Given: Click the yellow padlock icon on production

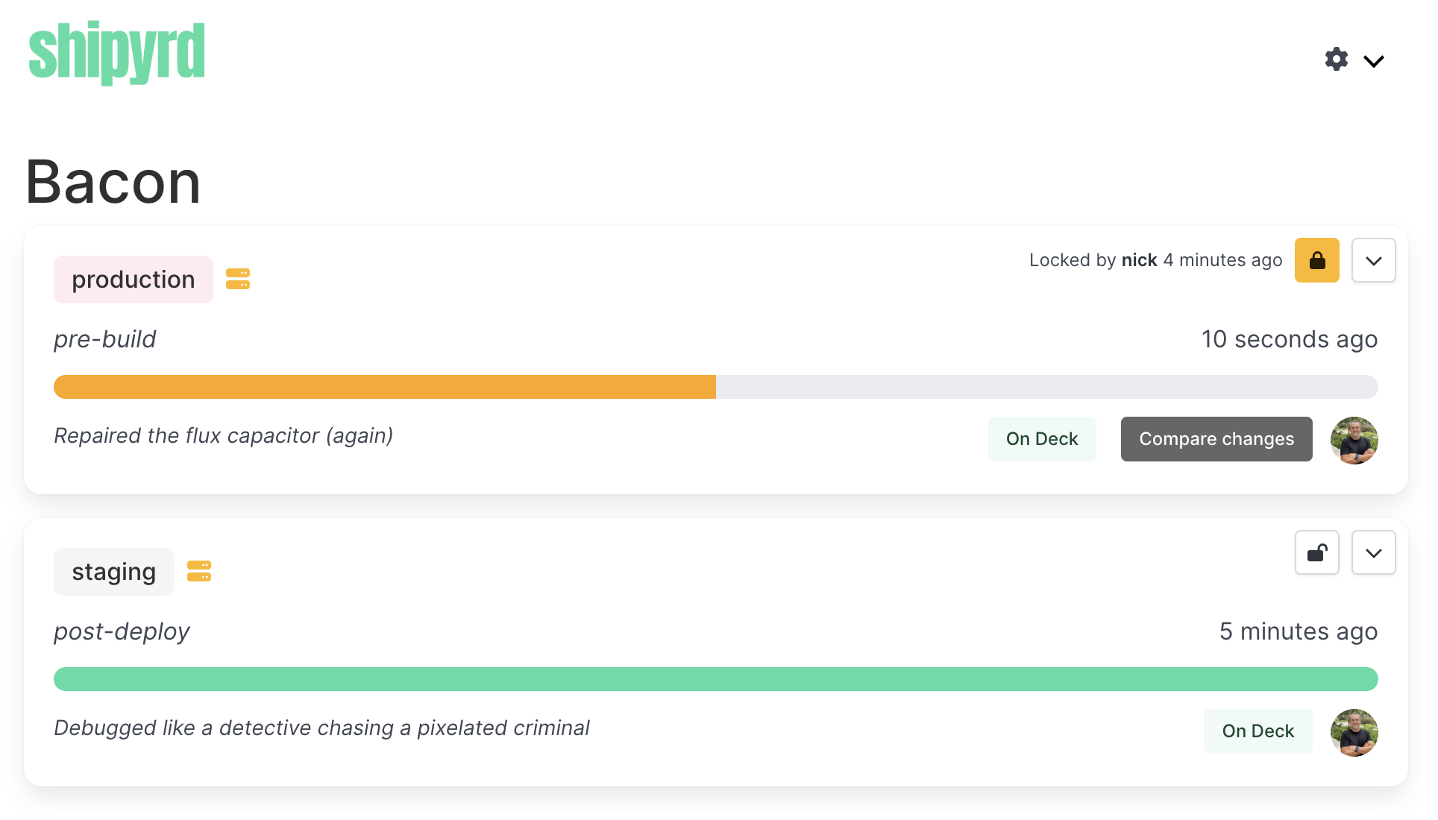Looking at the screenshot, I should tap(1316, 260).
